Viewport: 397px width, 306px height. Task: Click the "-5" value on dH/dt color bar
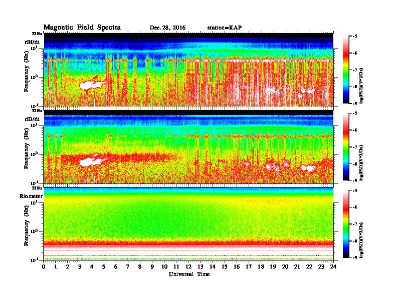(x=355, y=36)
